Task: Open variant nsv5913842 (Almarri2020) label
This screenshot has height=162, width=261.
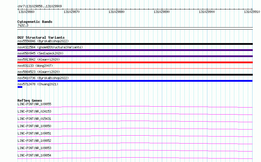Action: click(x=39, y=59)
